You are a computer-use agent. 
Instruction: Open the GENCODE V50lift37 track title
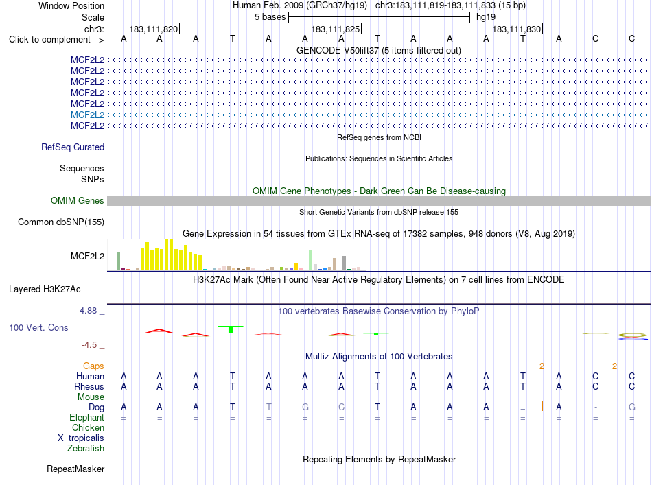[x=379, y=50]
